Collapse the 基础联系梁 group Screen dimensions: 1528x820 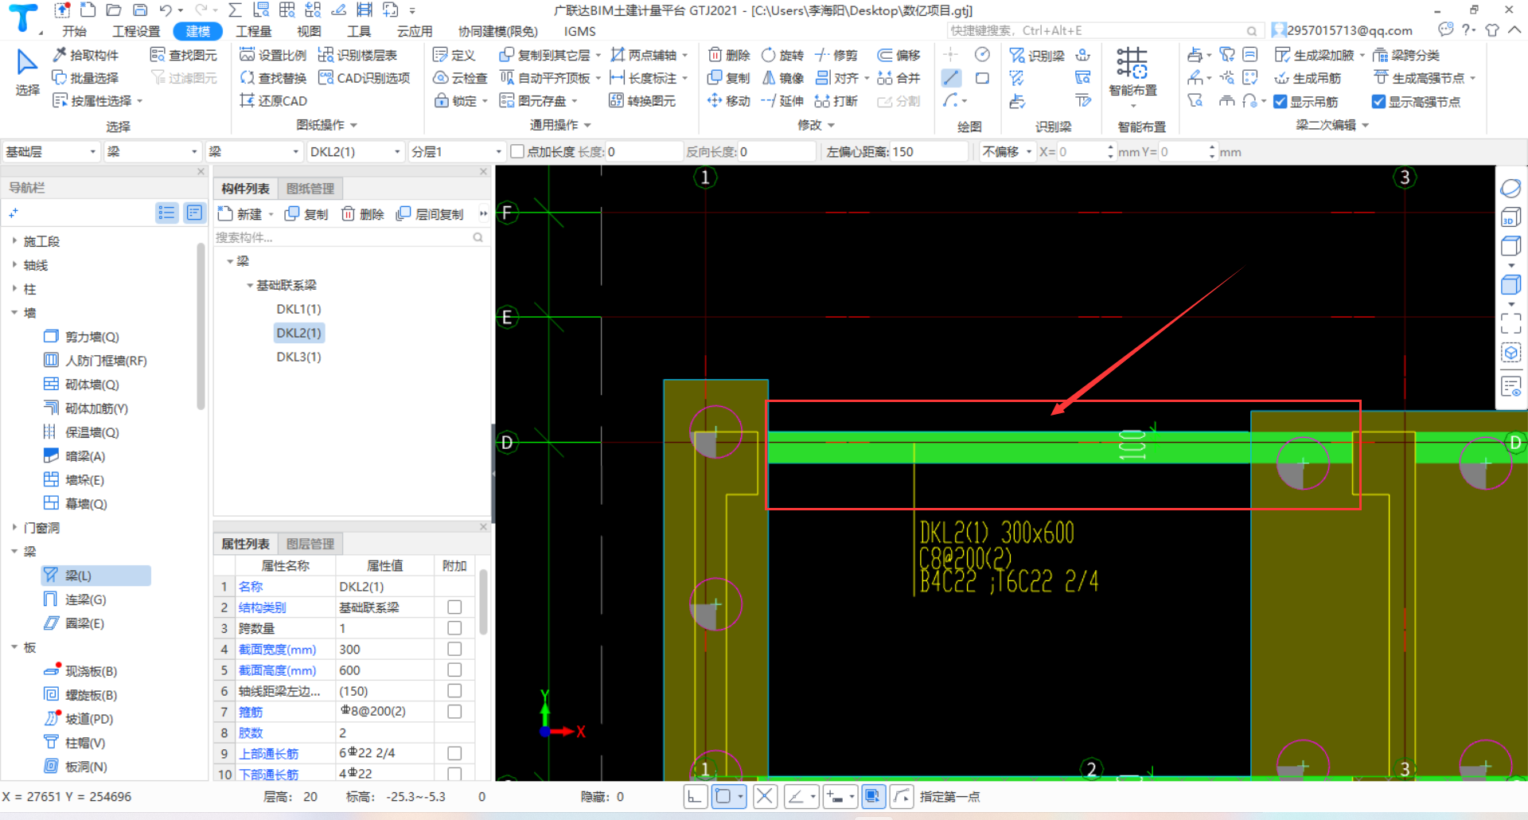coord(250,285)
